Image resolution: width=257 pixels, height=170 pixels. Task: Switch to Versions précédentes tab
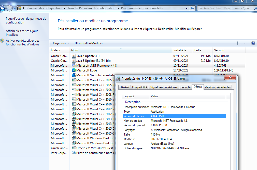(218, 87)
